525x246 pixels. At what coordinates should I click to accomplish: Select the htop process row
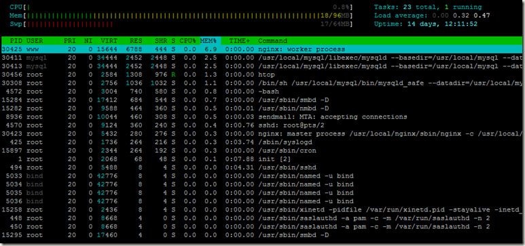click(x=262, y=75)
